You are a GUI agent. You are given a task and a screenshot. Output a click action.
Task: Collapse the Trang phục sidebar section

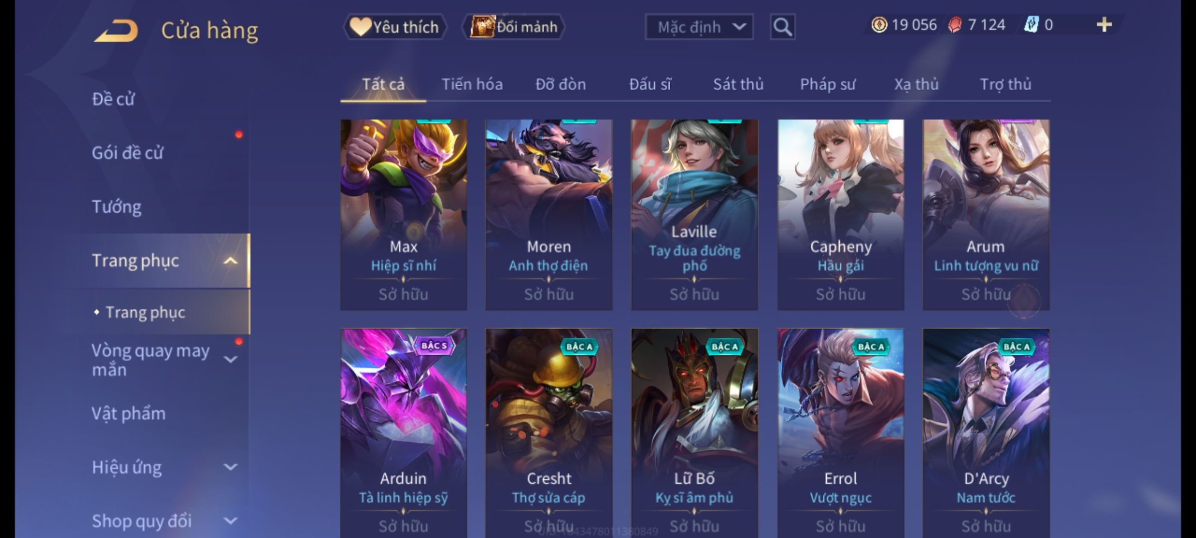click(230, 261)
